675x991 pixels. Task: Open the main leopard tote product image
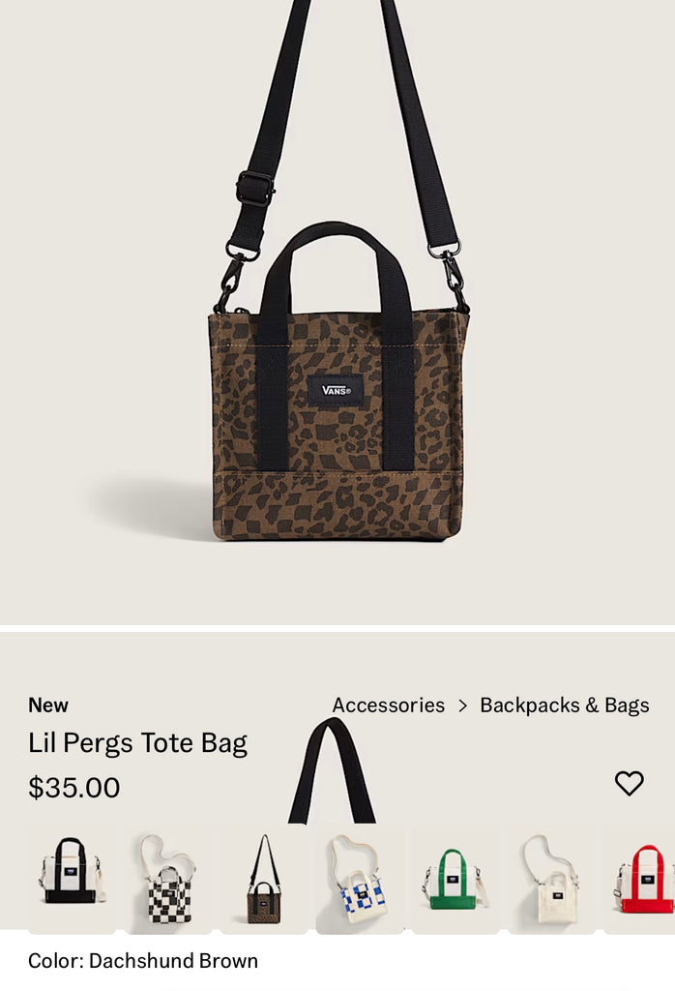click(337, 313)
